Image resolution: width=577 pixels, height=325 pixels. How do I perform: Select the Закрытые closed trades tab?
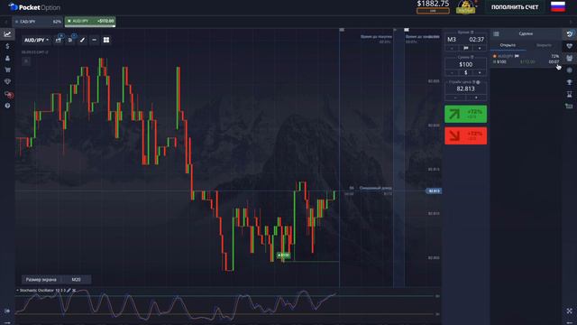[x=544, y=45]
